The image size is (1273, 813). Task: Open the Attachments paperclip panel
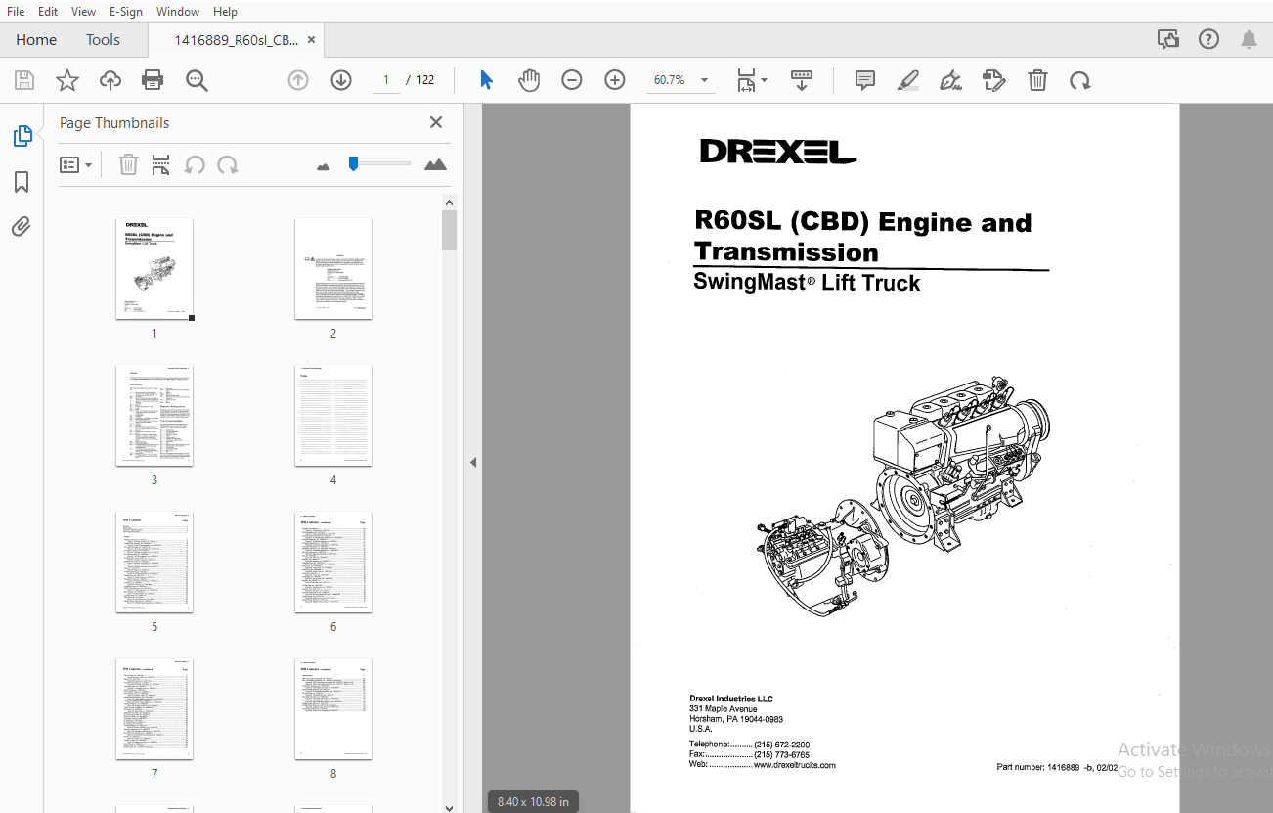(22, 227)
